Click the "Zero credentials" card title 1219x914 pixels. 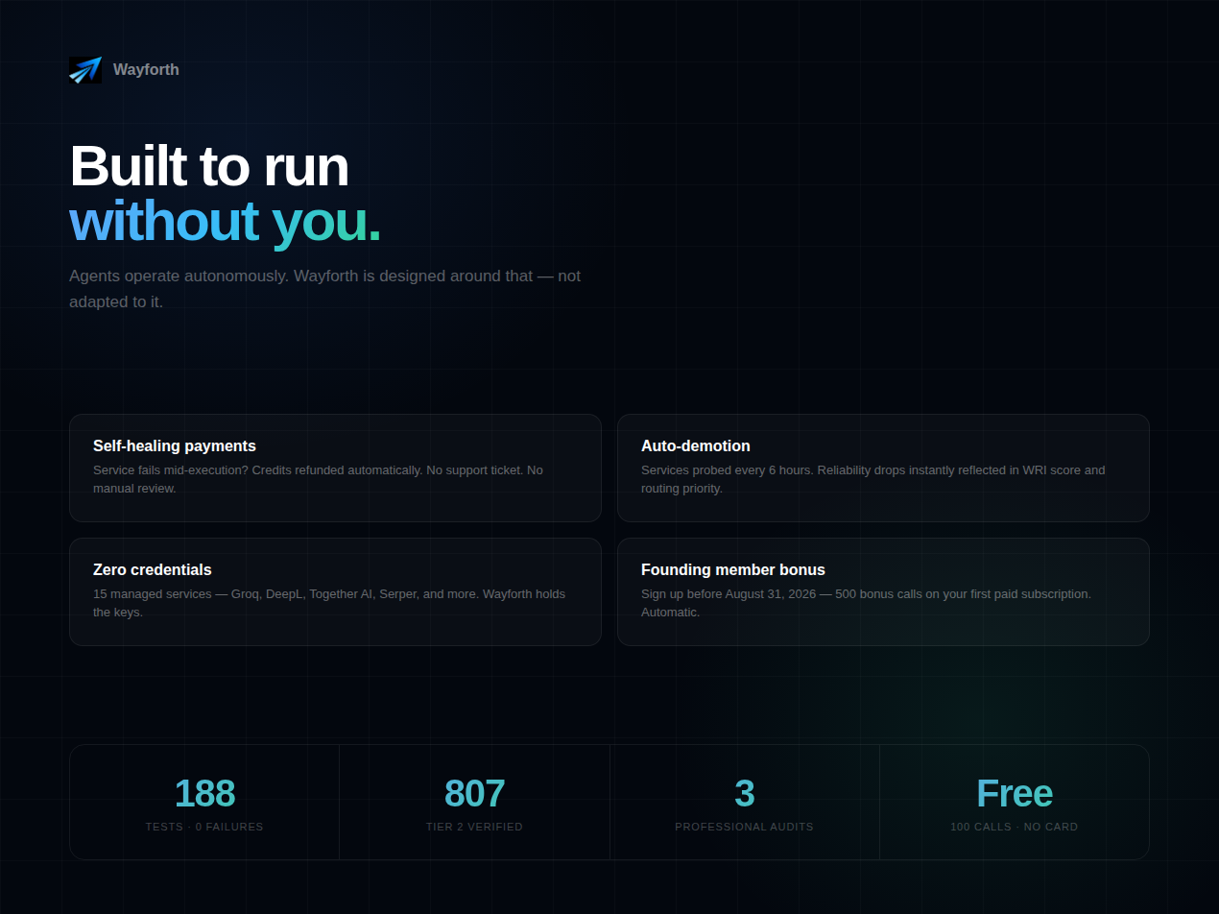click(x=153, y=569)
